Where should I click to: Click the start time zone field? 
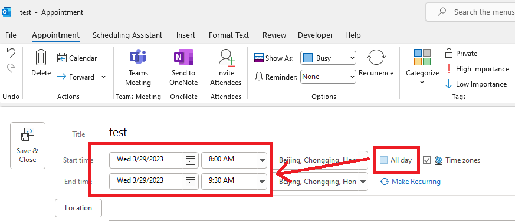(320, 160)
